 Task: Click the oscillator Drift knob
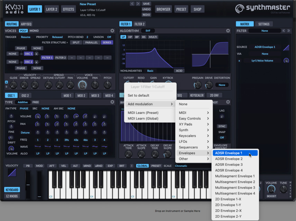11,138
